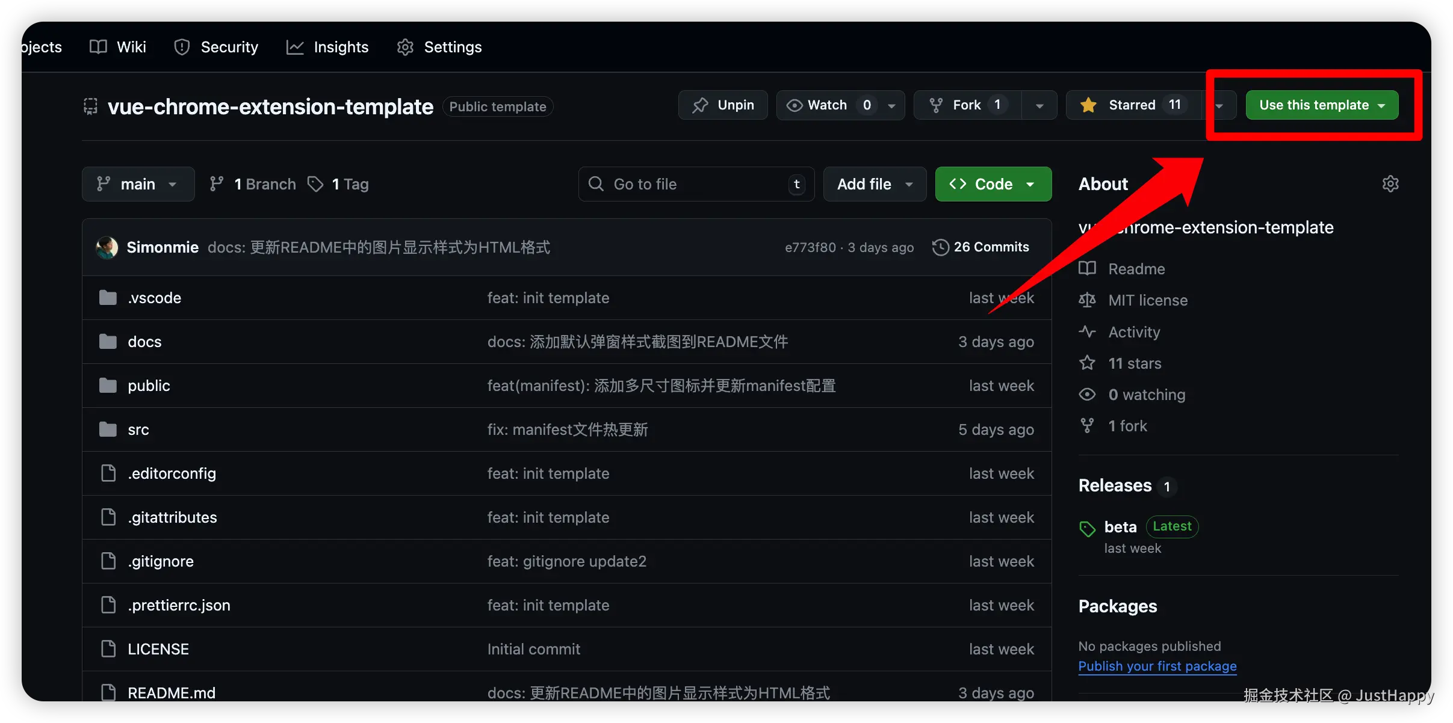Open the Activity link in About
The image size is (1453, 723).
1134,332
